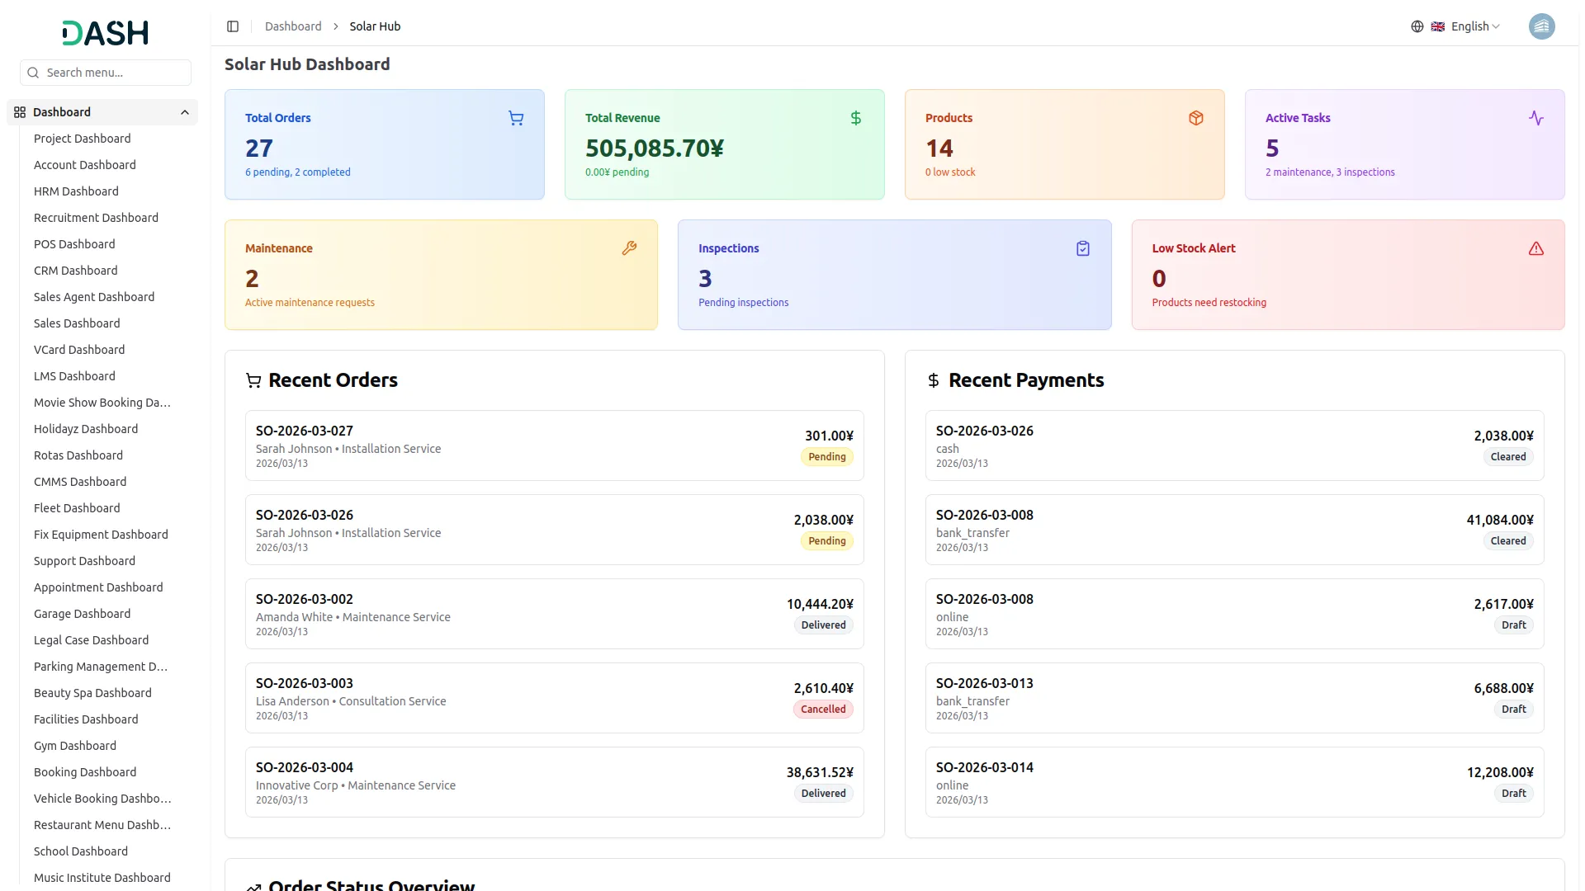Click the dollar icon in Total Revenue card
The width and height of the screenshot is (1585, 891).
856,119
